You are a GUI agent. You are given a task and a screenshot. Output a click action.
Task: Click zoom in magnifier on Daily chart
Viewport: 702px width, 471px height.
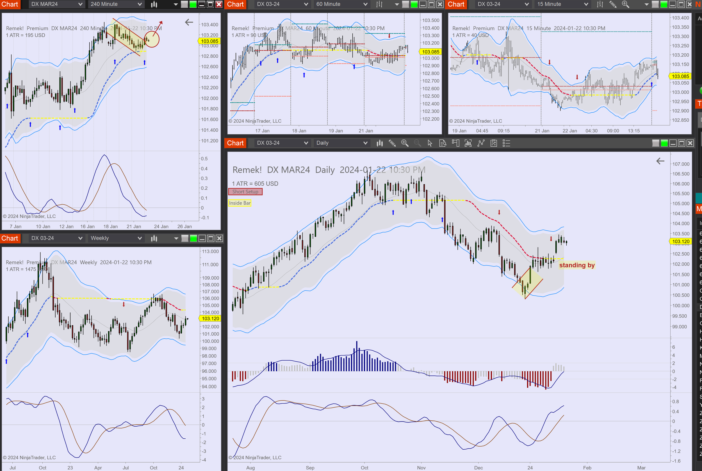405,143
